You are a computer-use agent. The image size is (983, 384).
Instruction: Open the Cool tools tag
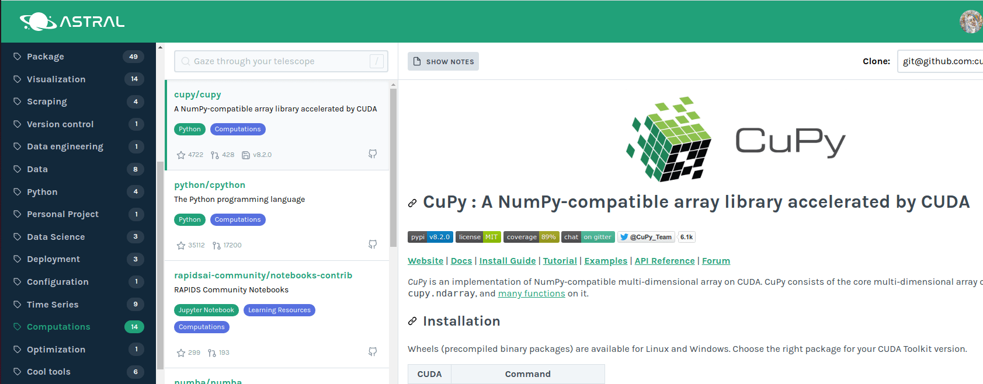coord(78,372)
